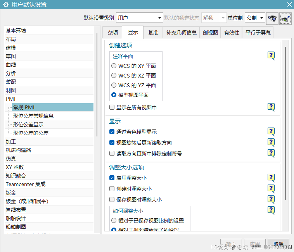Select 装配 category
Viewport: 294px width, 252px height.
[49, 82]
